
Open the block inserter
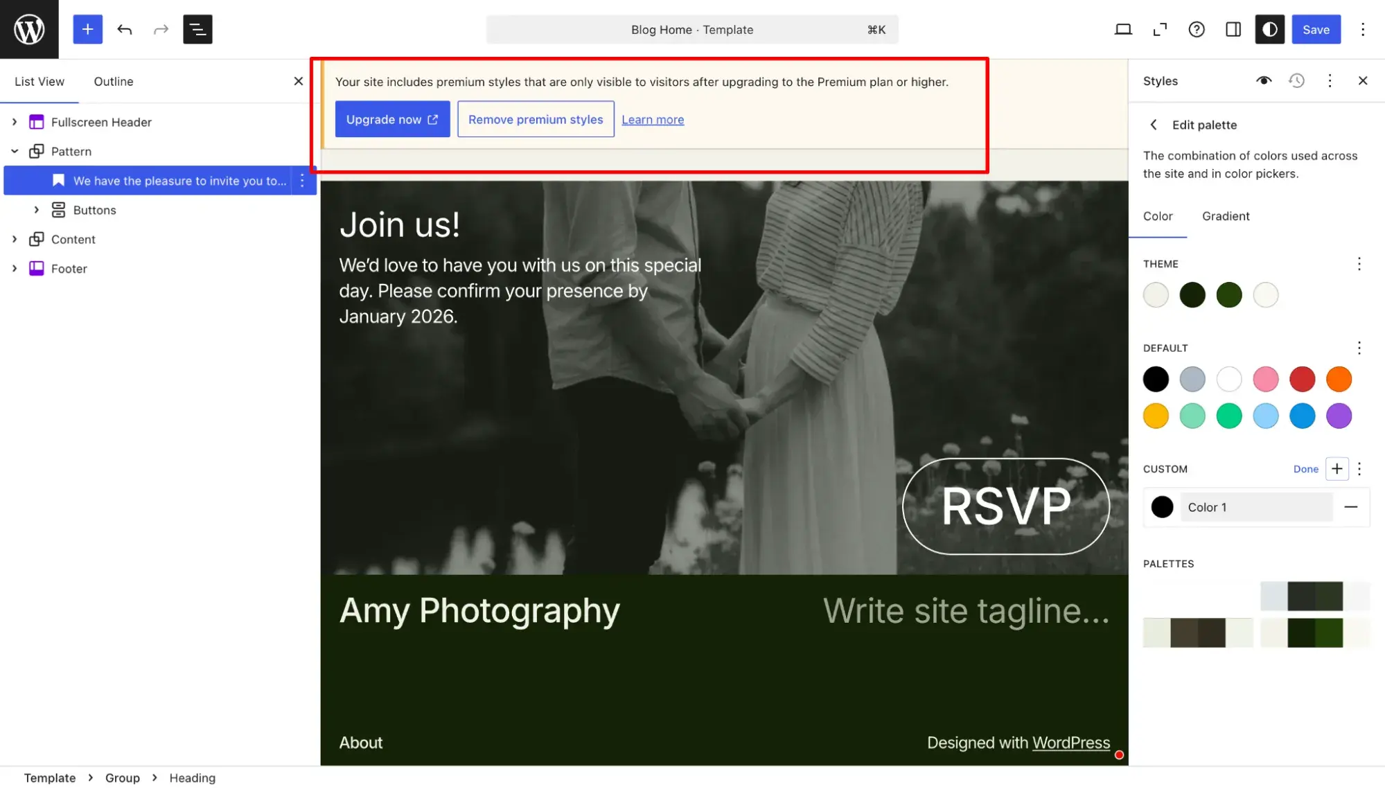pos(87,29)
